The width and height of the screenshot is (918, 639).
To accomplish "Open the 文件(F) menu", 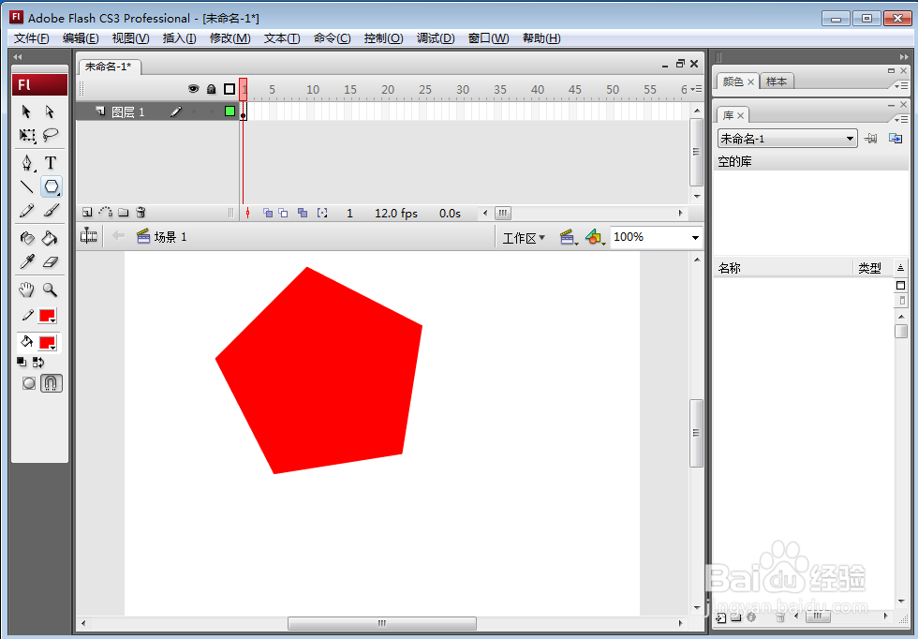I will point(31,38).
